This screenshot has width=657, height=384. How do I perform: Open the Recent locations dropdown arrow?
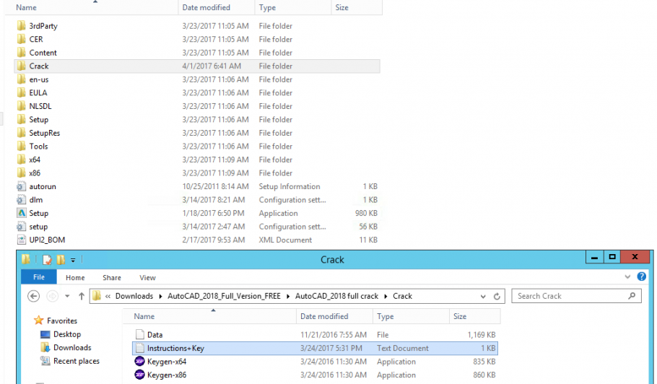[x=67, y=296]
